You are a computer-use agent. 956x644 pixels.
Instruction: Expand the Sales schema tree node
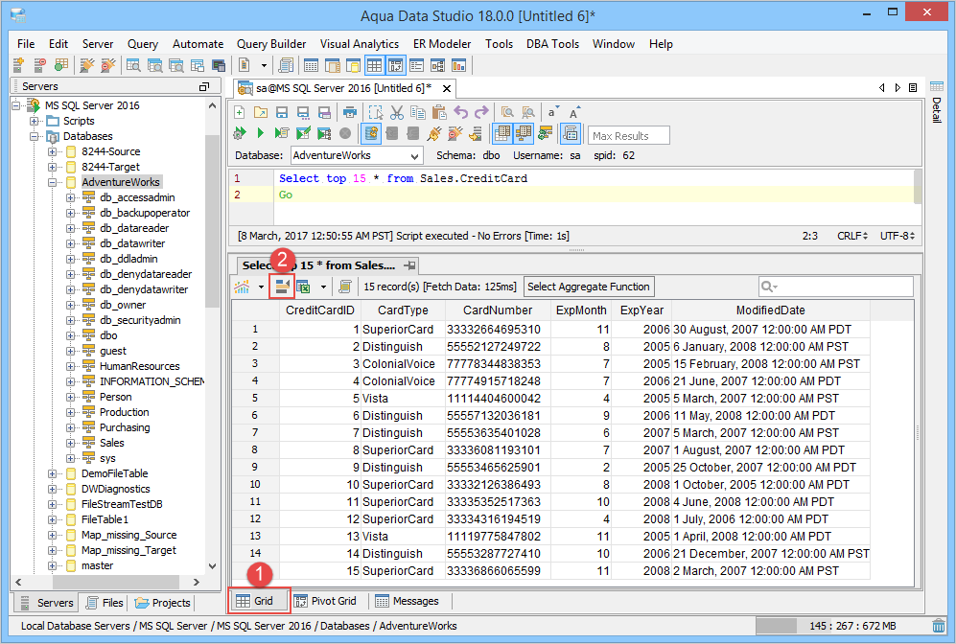(71, 443)
